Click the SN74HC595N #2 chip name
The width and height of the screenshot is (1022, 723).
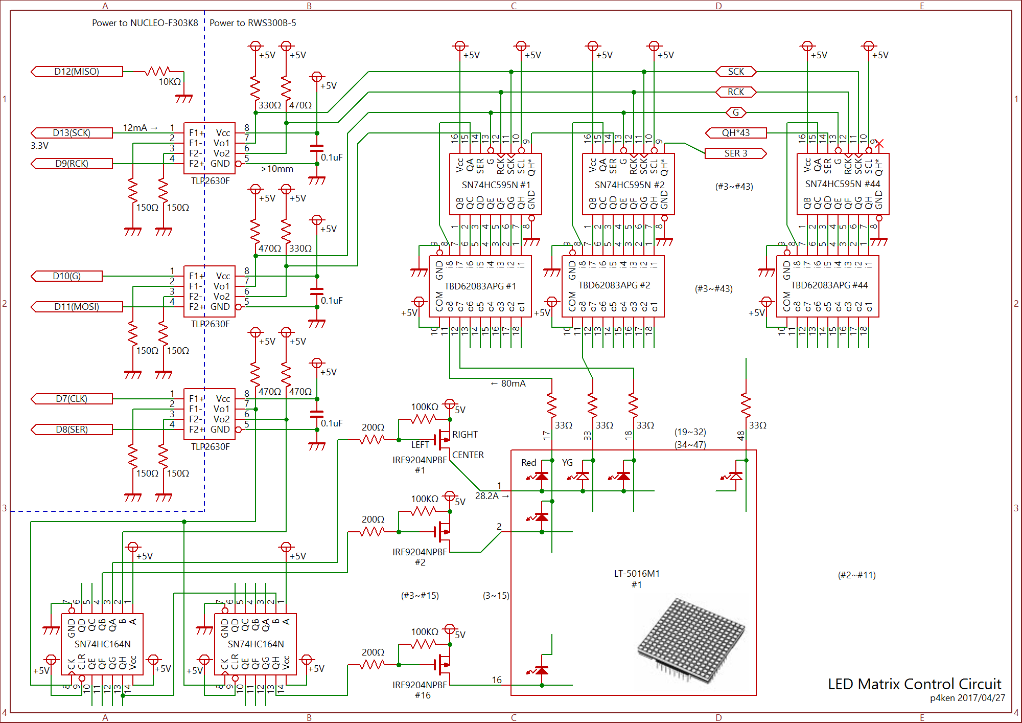point(630,185)
